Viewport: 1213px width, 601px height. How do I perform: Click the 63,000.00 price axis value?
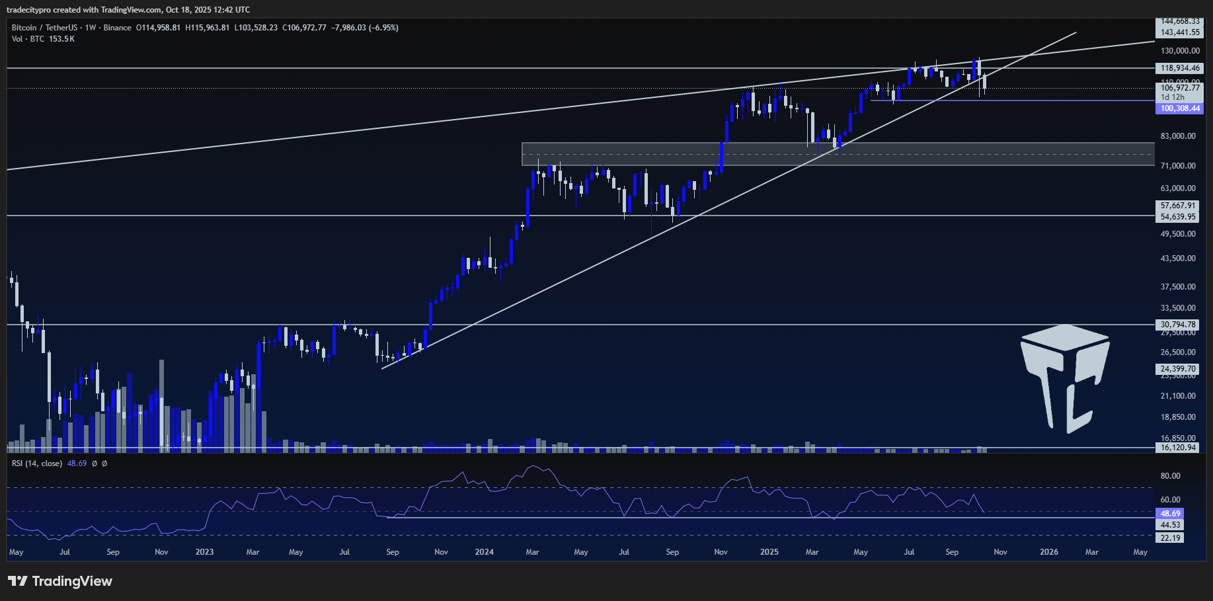(1178, 188)
